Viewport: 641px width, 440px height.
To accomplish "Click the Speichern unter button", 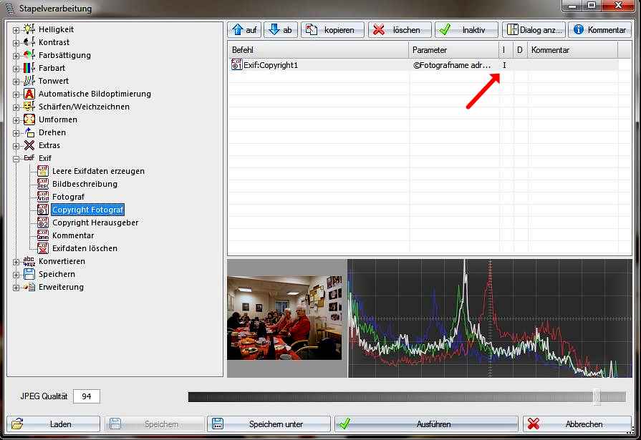I will pyautogui.click(x=269, y=424).
